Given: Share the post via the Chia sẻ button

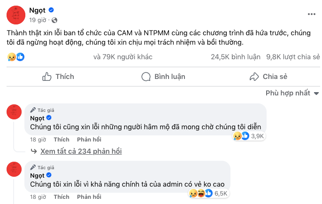Looking at the screenshot, I should [268, 77].
